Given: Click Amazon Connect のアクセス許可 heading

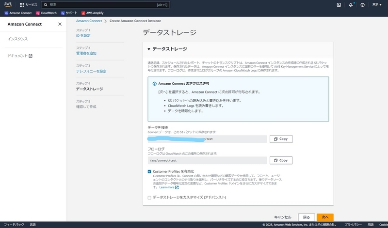Looking at the screenshot, I should [x=184, y=83].
